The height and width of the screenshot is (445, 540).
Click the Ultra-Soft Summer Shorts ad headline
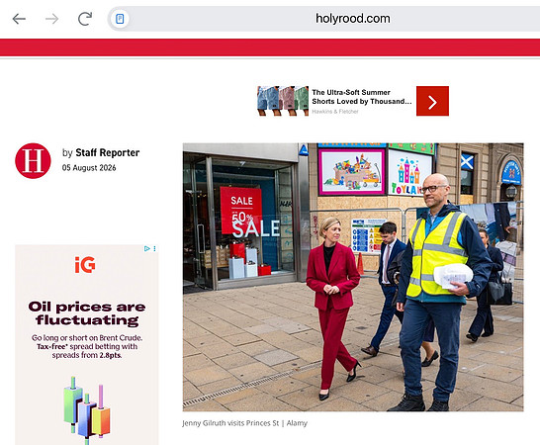[x=362, y=97]
